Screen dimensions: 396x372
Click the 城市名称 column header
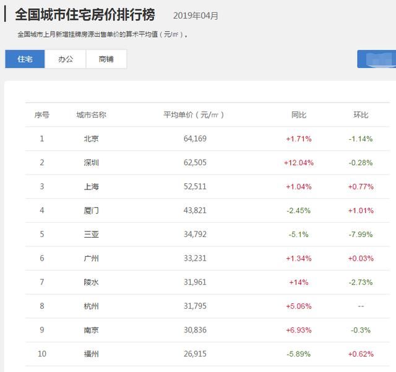(91, 115)
